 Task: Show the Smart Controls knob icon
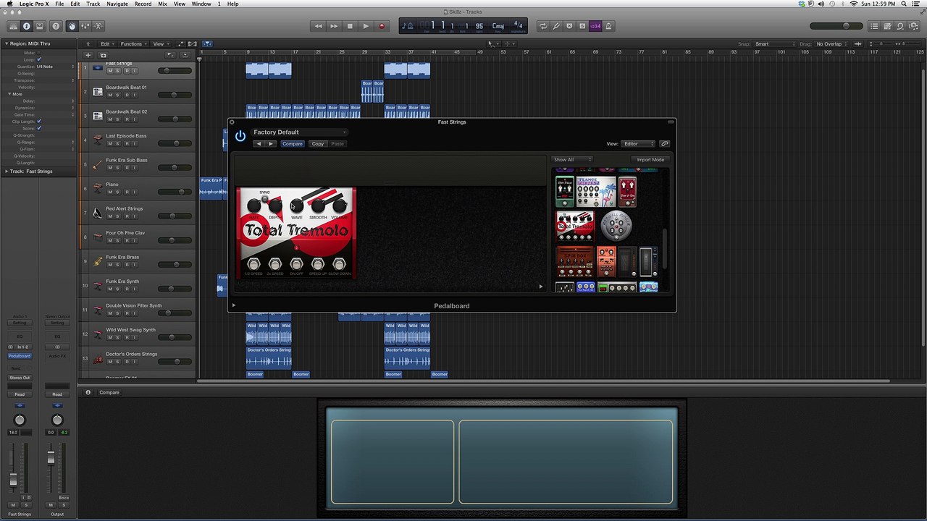tap(71, 26)
